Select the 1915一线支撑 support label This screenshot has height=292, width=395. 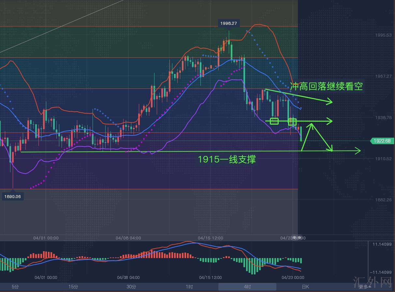(x=227, y=159)
